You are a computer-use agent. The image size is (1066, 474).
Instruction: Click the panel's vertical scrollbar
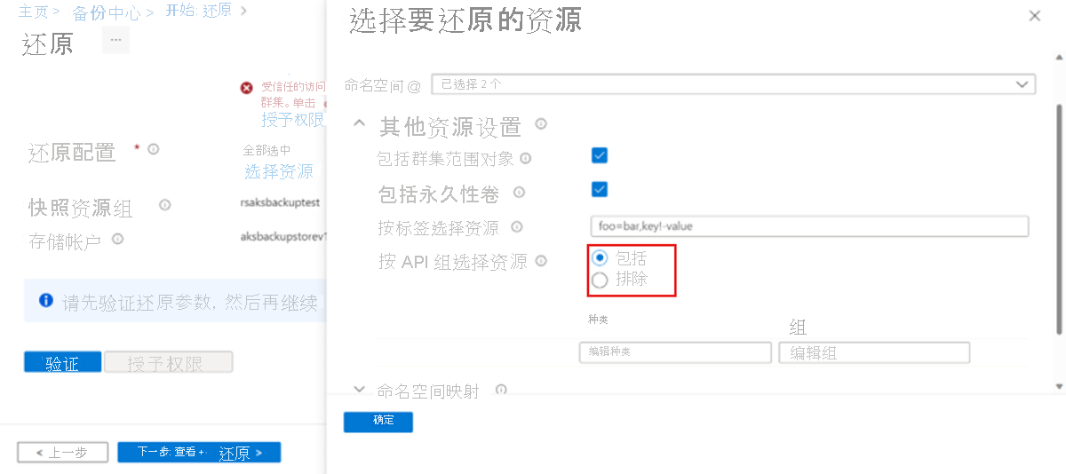[1058, 217]
